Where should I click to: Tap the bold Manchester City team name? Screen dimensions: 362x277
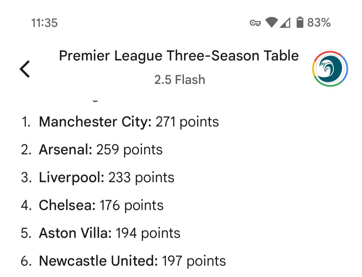[x=95, y=122]
